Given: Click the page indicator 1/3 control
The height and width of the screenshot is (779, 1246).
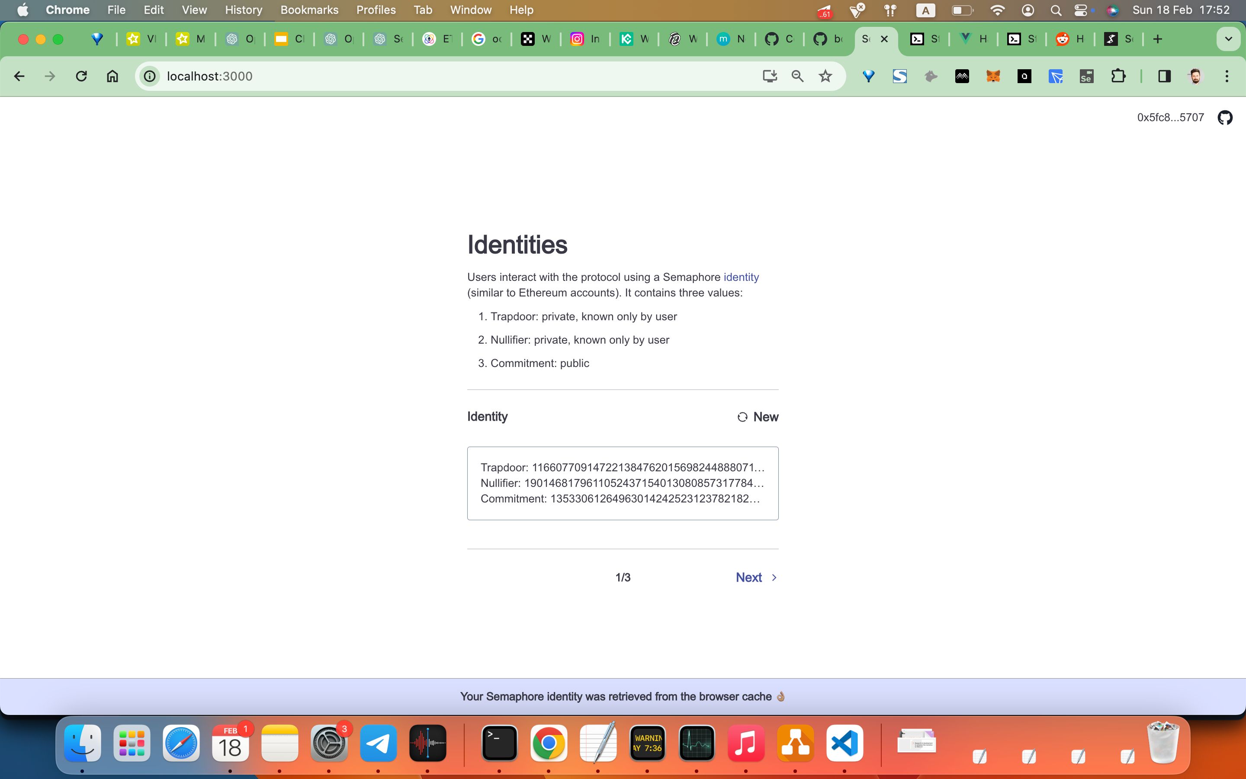Looking at the screenshot, I should pyautogui.click(x=623, y=577).
